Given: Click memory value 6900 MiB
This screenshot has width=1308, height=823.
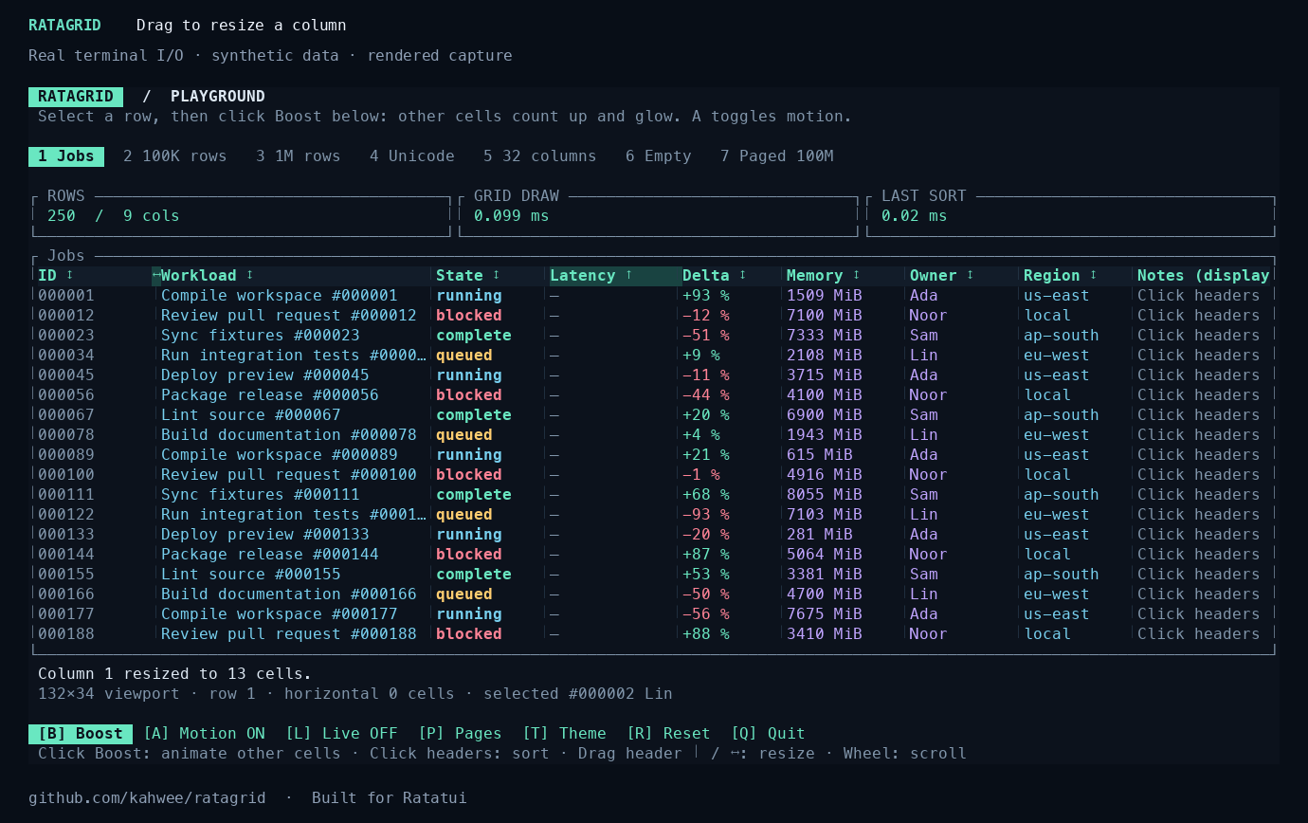Looking at the screenshot, I should 825,414.
